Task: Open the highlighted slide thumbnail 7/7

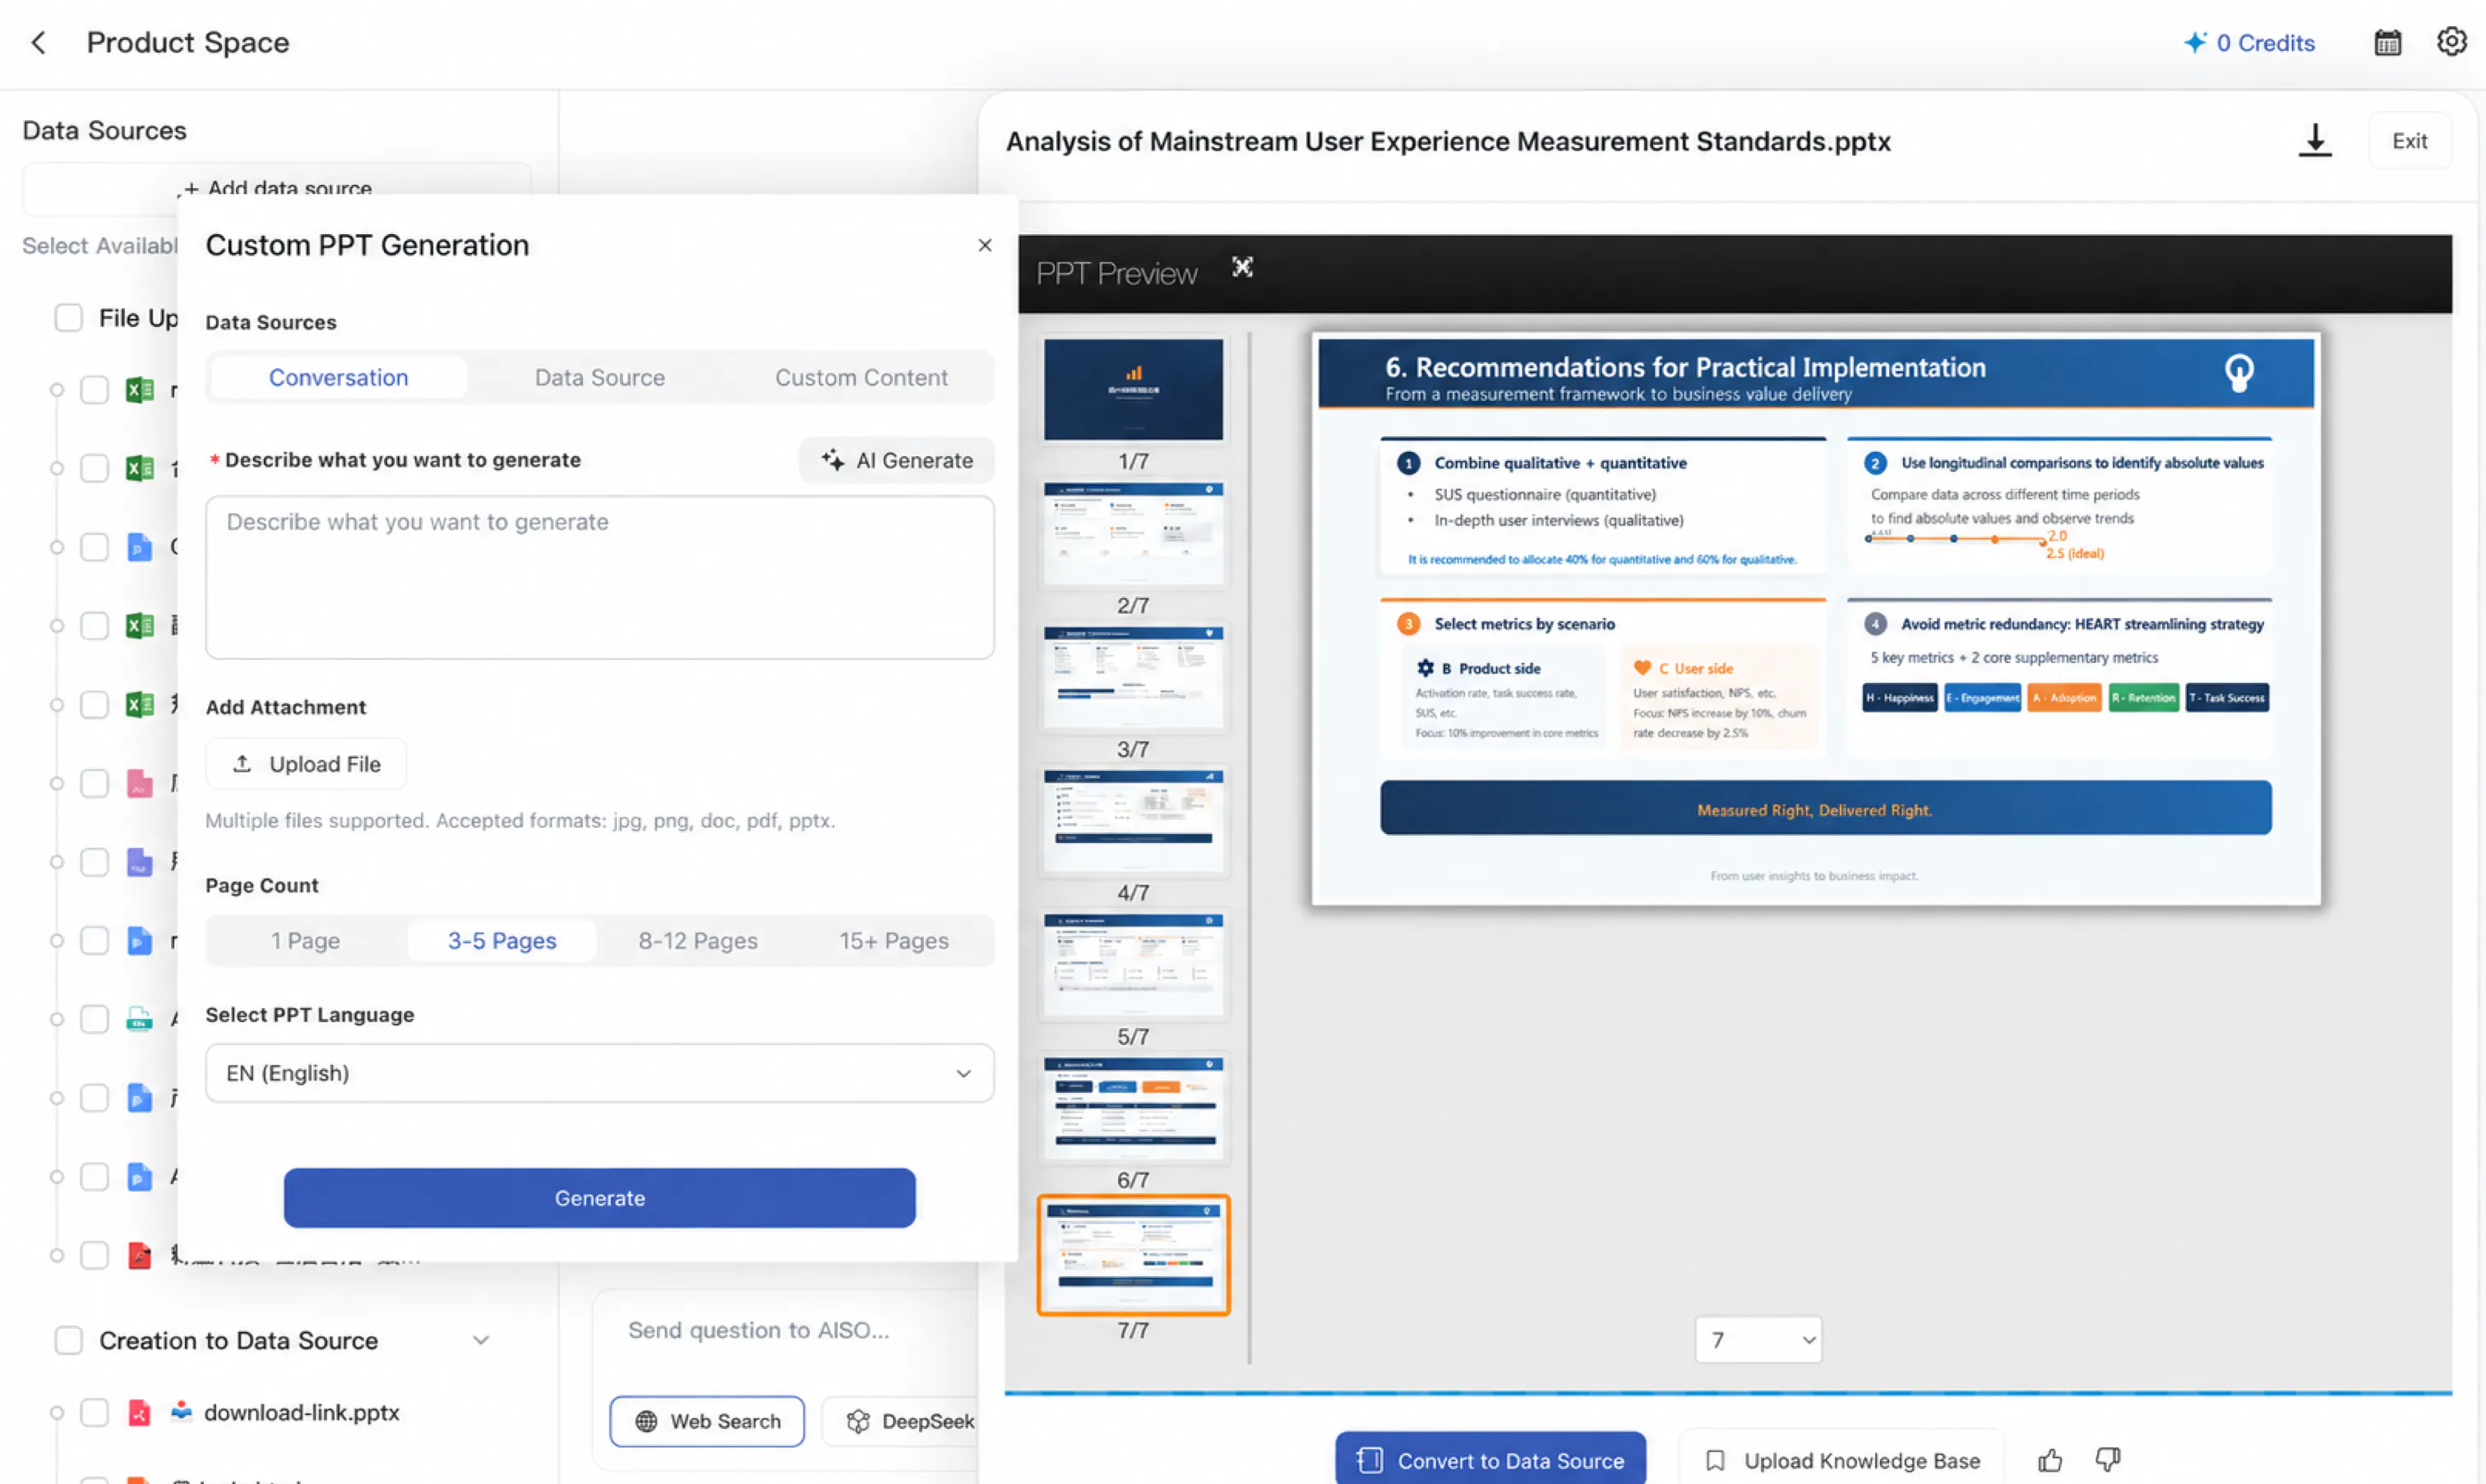Action: (1133, 1255)
